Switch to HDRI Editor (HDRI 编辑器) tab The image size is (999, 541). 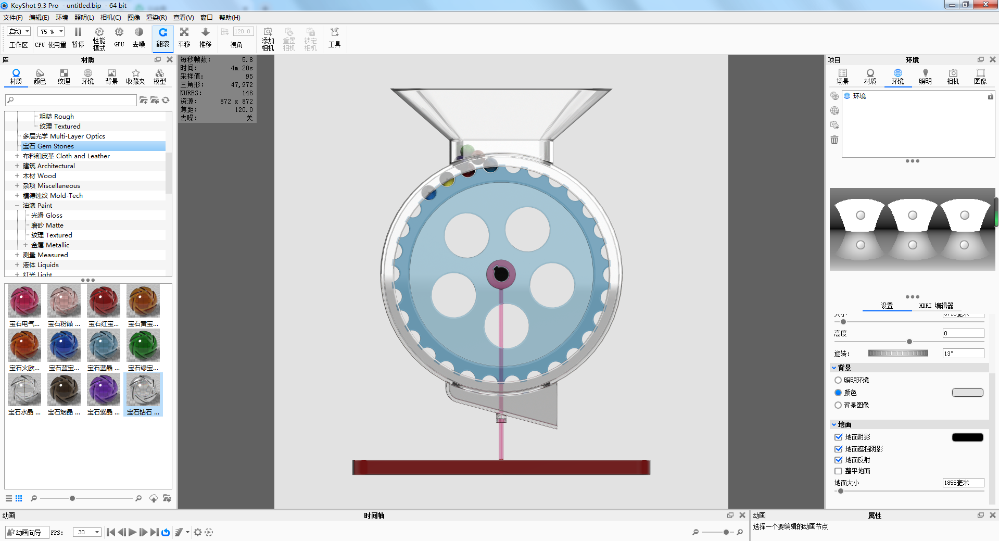coord(936,306)
